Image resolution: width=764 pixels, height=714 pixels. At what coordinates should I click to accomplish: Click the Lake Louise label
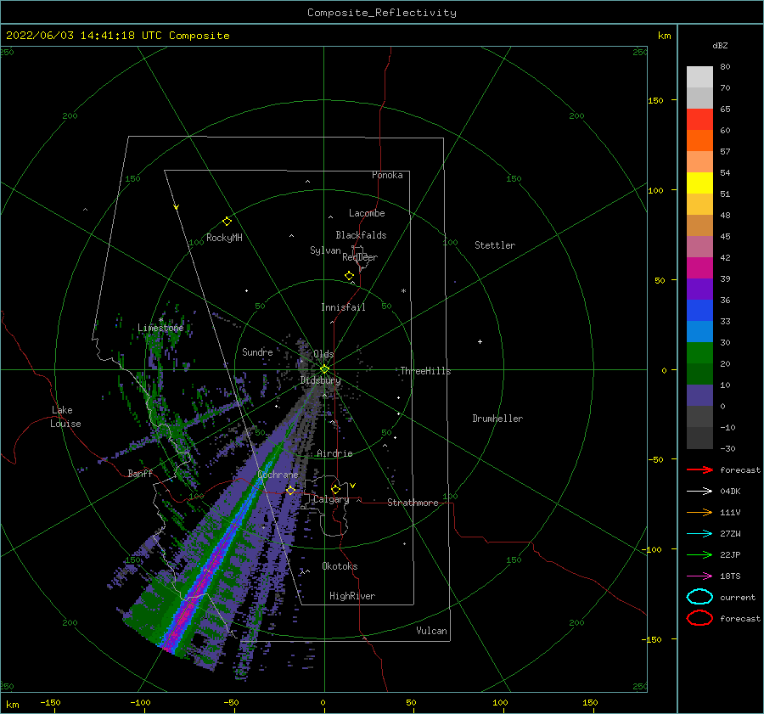[x=65, y=417]
